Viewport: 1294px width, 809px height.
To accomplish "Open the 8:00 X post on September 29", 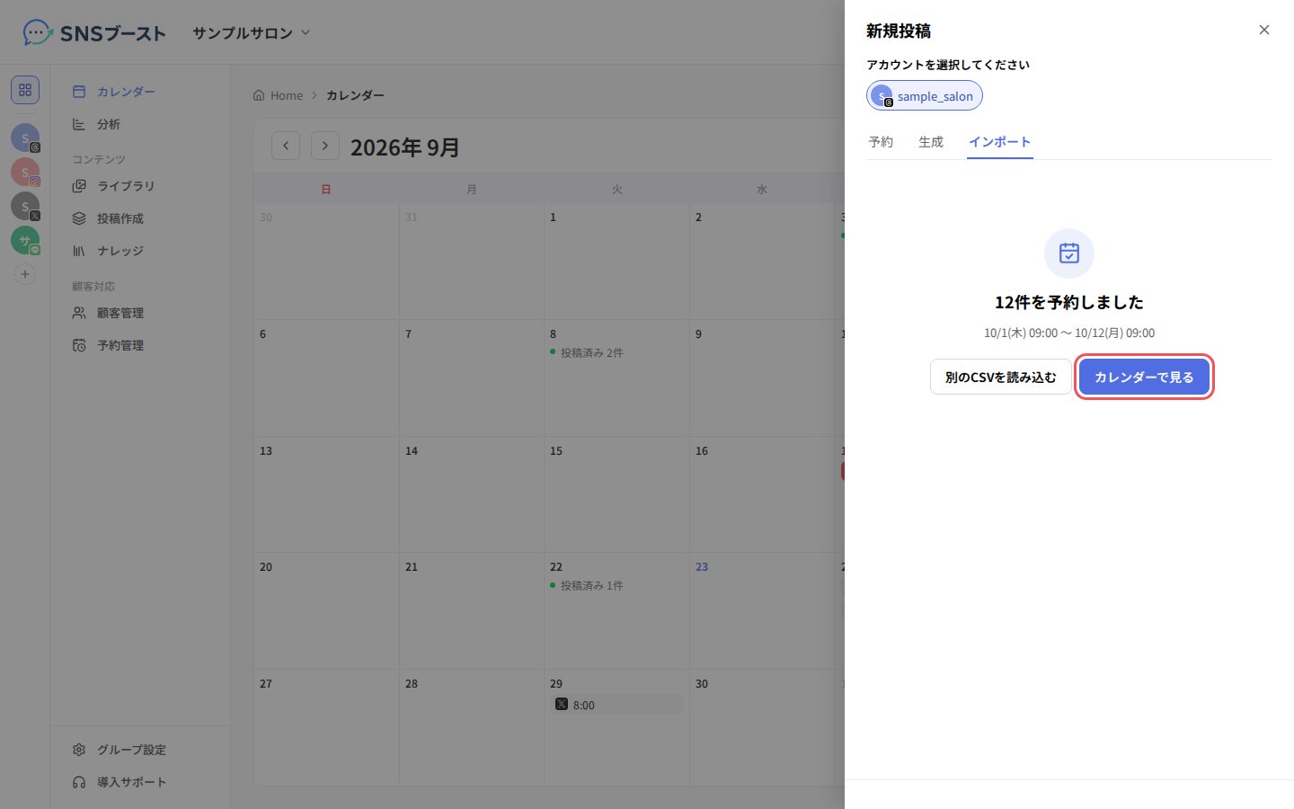I will pos(616,705).
